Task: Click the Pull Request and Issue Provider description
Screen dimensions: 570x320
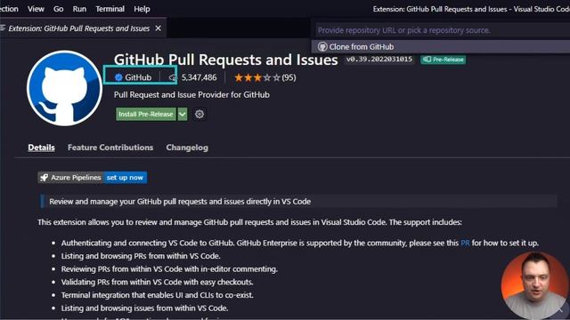Action: tap(191, 95)
